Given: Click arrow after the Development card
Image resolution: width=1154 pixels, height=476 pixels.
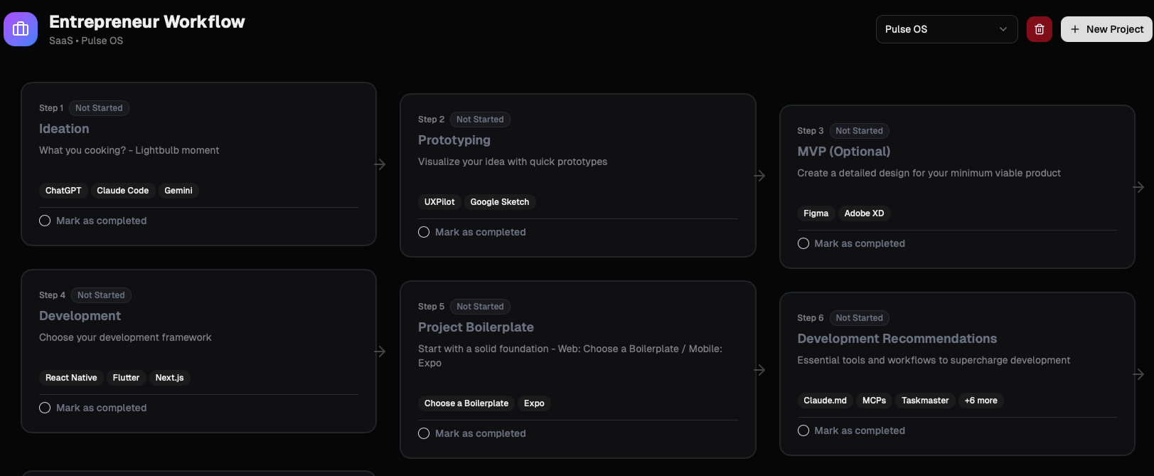Looking at the screenshot, I should pos(380,351).
